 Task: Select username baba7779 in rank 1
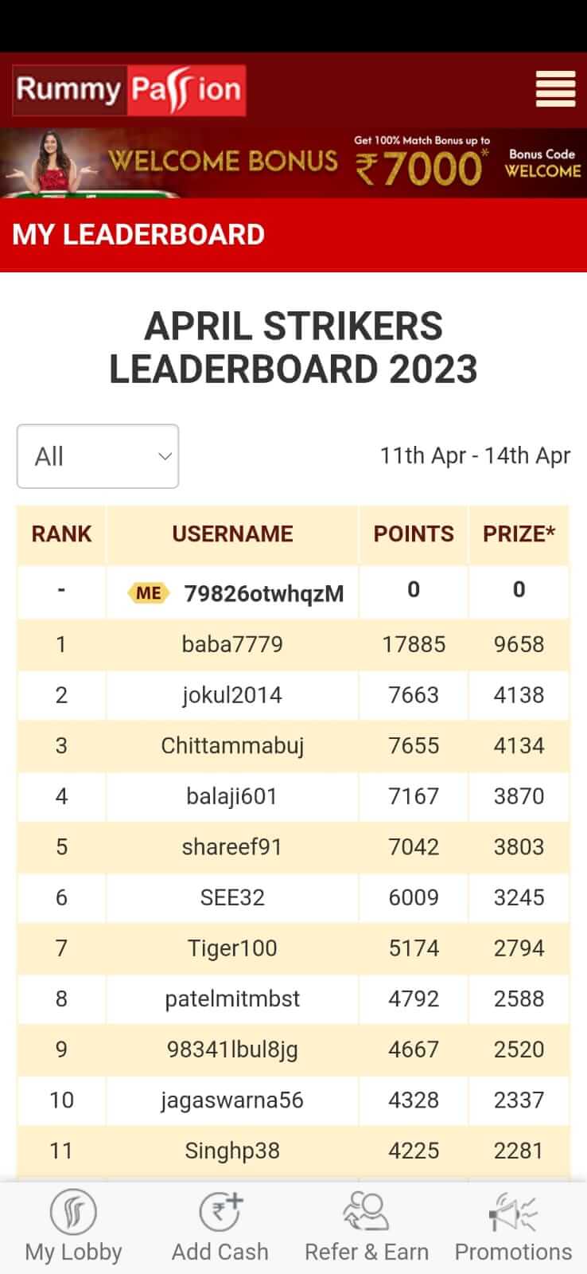coord(232,644)
